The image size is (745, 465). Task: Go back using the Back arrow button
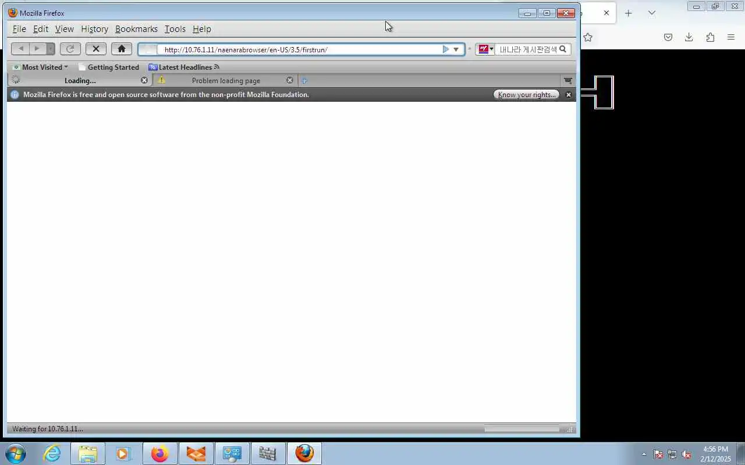[x=20, y=49]
